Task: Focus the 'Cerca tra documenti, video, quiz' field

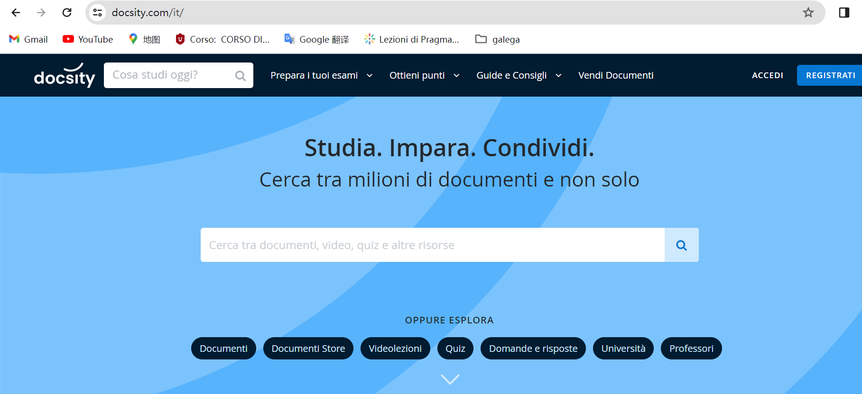Action: 432,245
